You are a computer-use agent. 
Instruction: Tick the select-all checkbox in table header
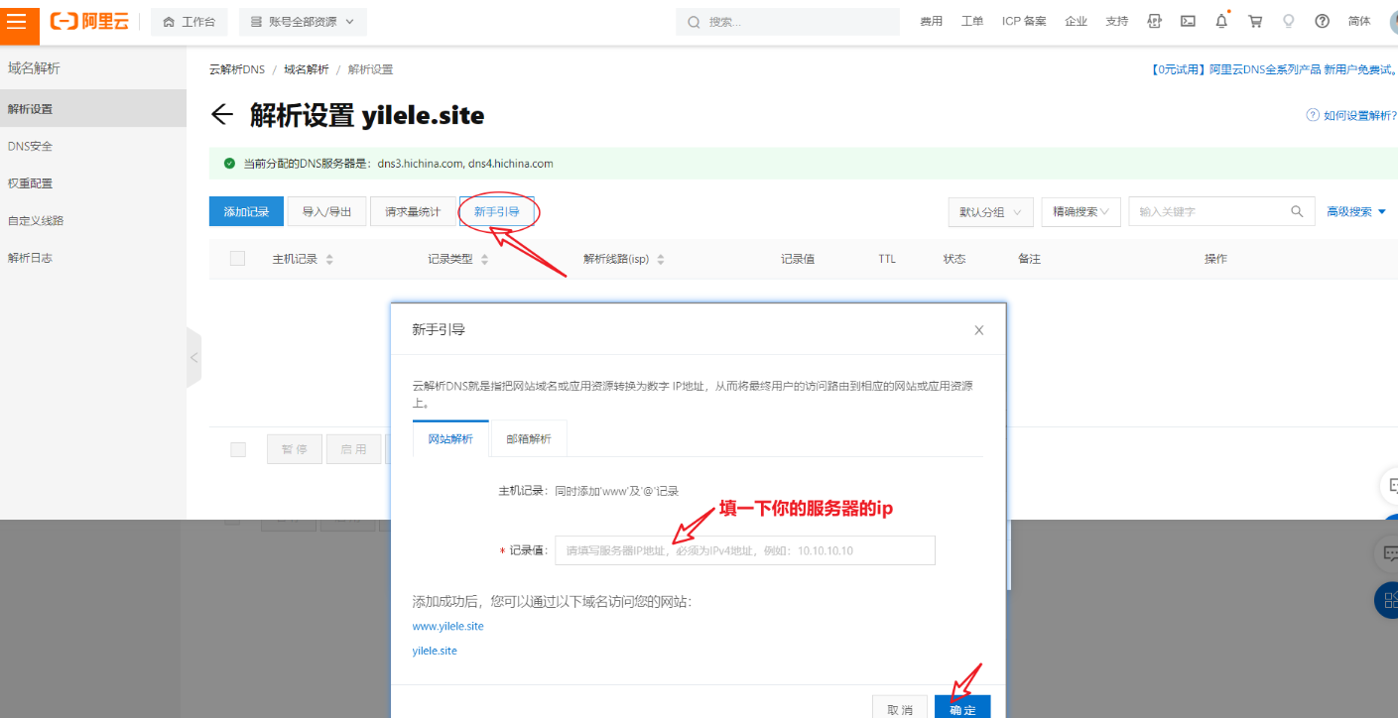pos(237,259)
